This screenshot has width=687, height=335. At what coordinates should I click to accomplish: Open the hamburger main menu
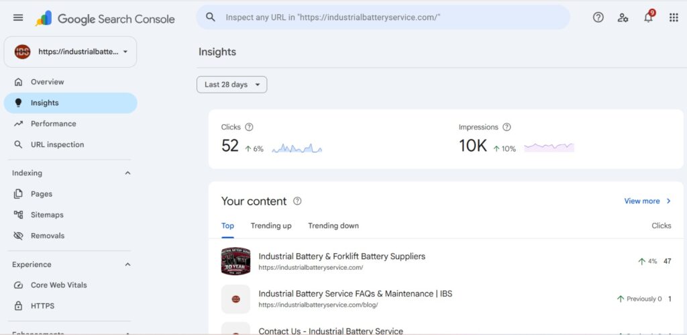(x=18, y=17)
